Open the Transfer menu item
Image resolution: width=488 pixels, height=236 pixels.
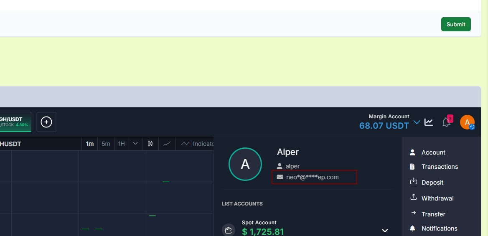(433, 214)
